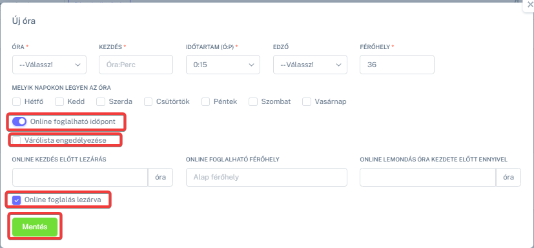Open the EDZŐ --Válassz! dropdown

(310, 65)
